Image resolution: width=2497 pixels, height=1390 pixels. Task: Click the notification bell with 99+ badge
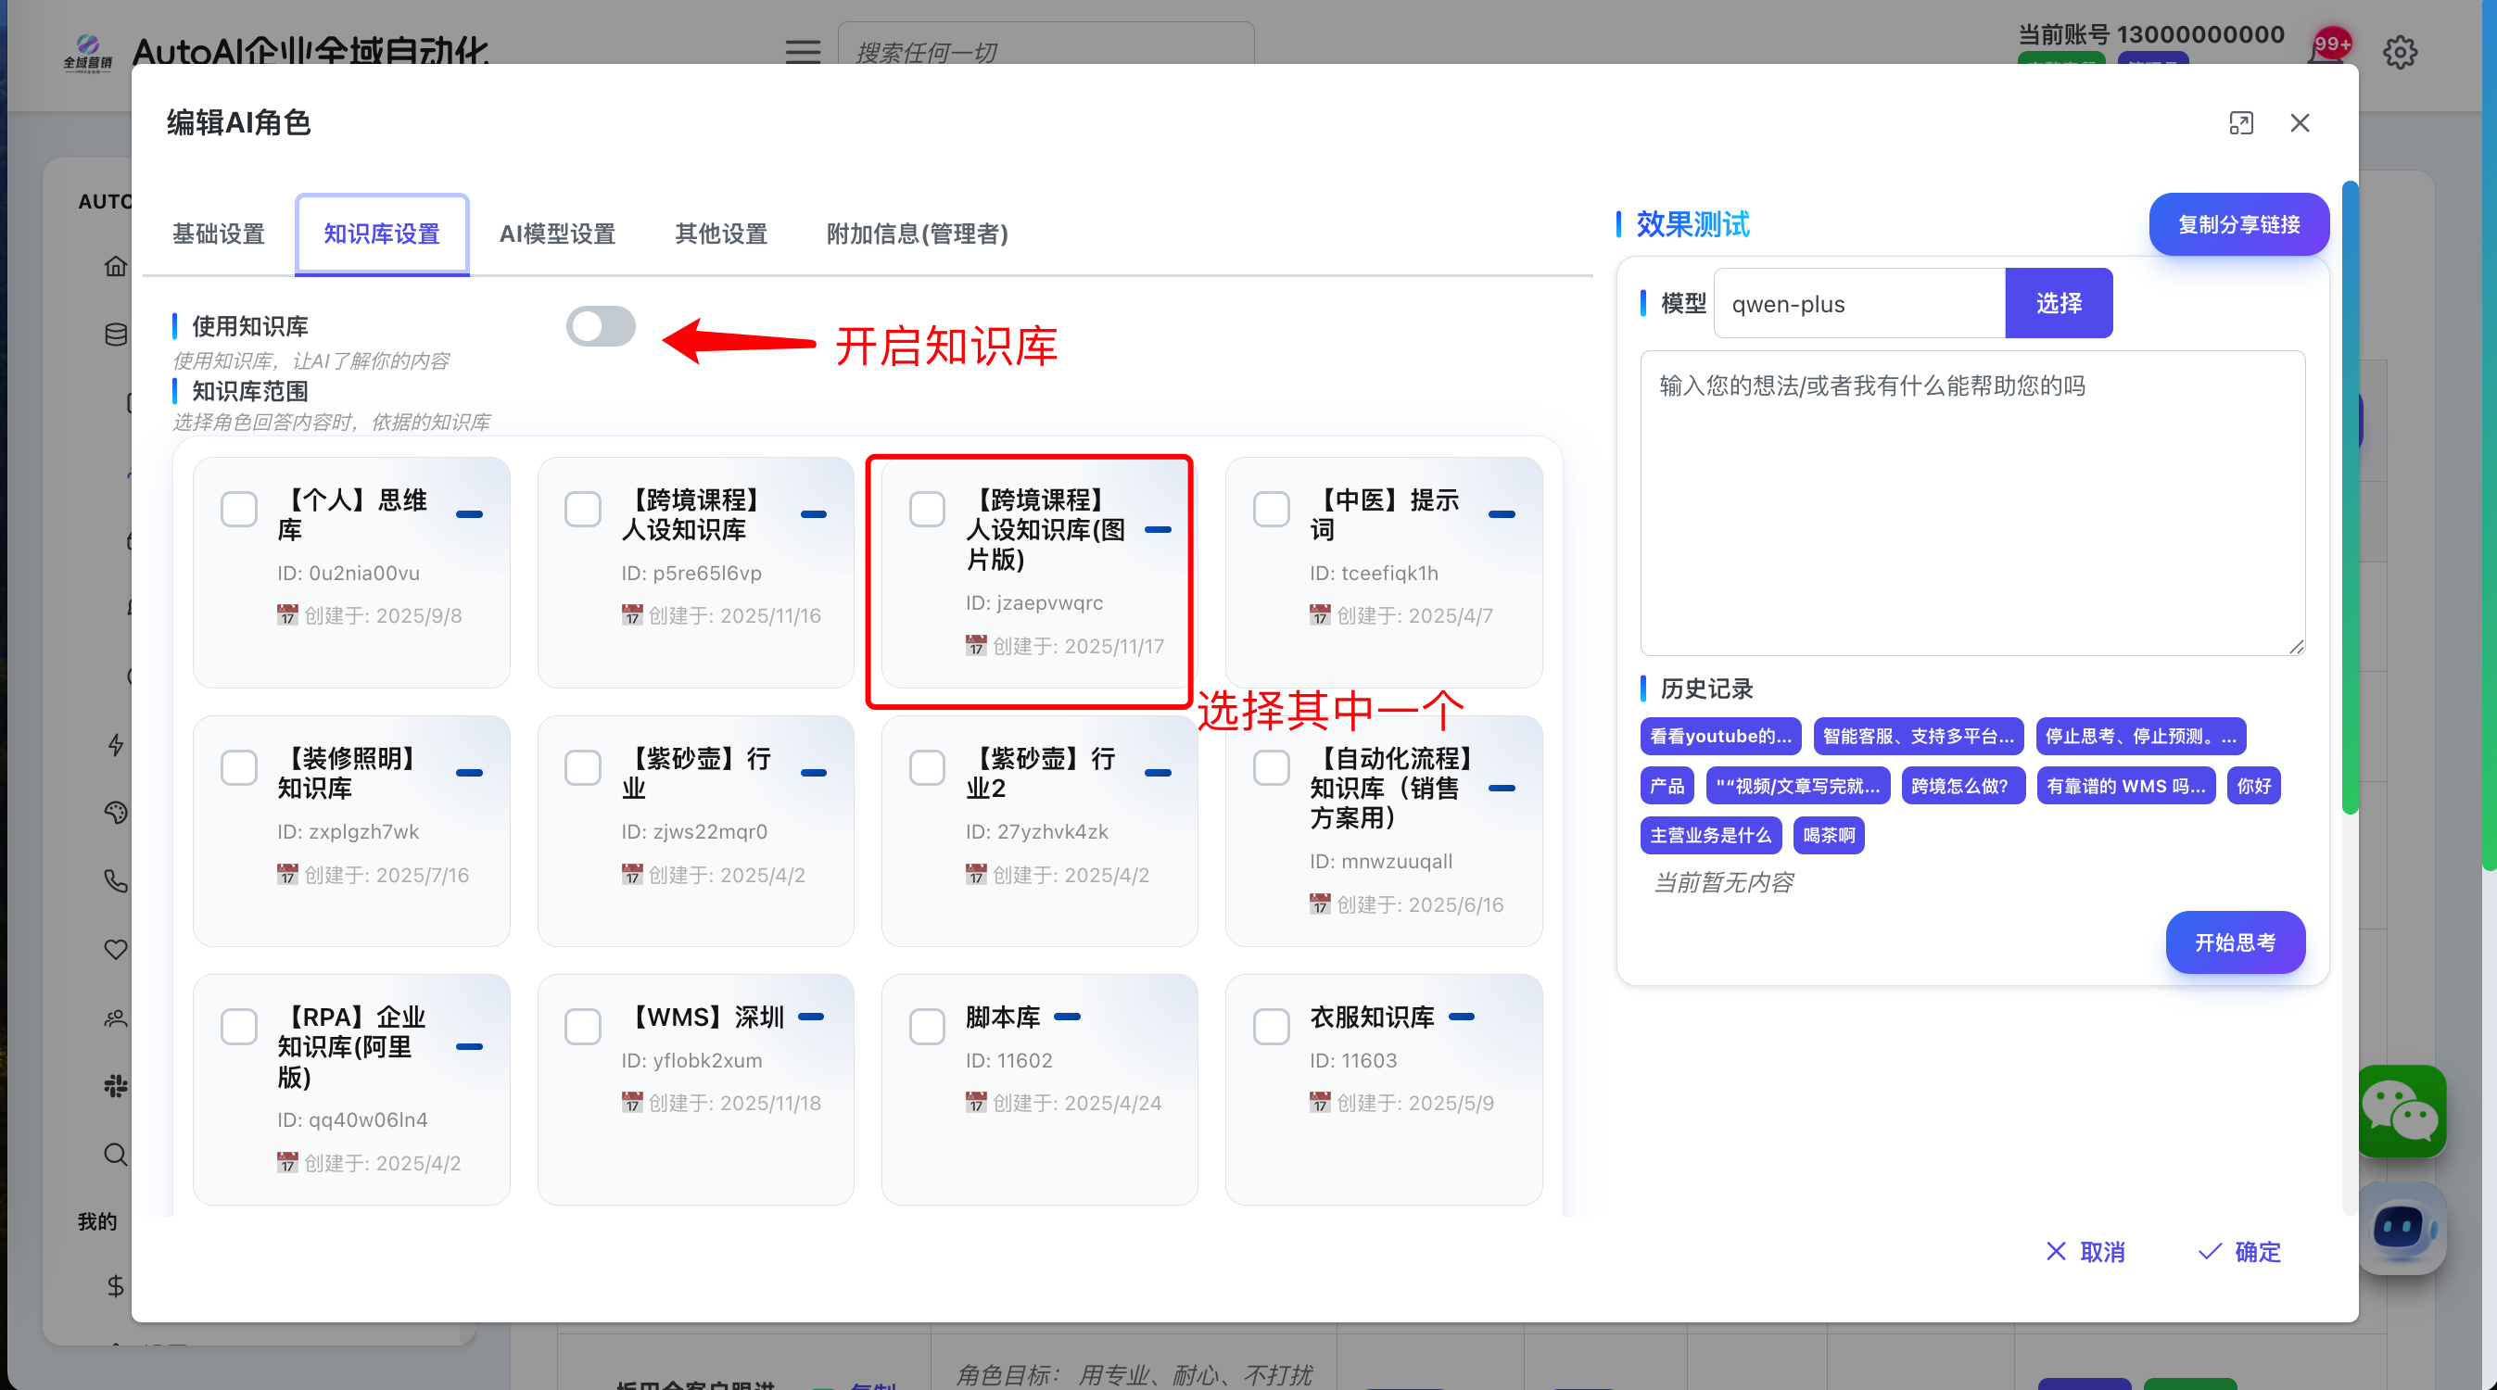pos(2326,52)
